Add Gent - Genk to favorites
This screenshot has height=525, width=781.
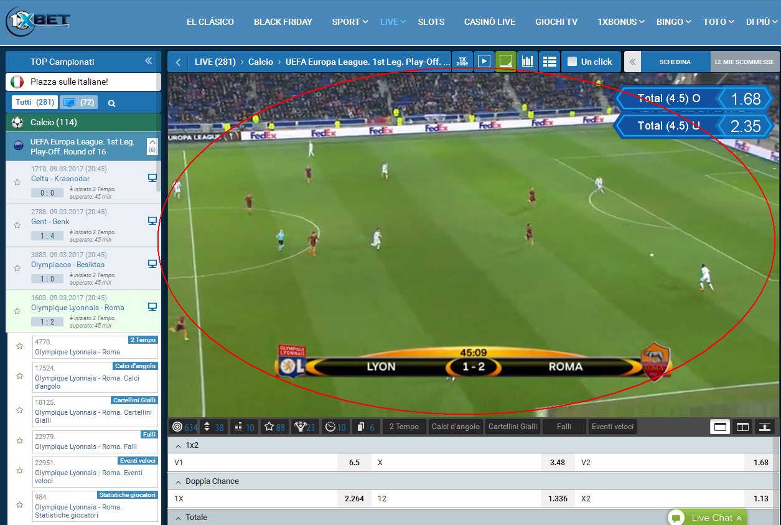17,225
